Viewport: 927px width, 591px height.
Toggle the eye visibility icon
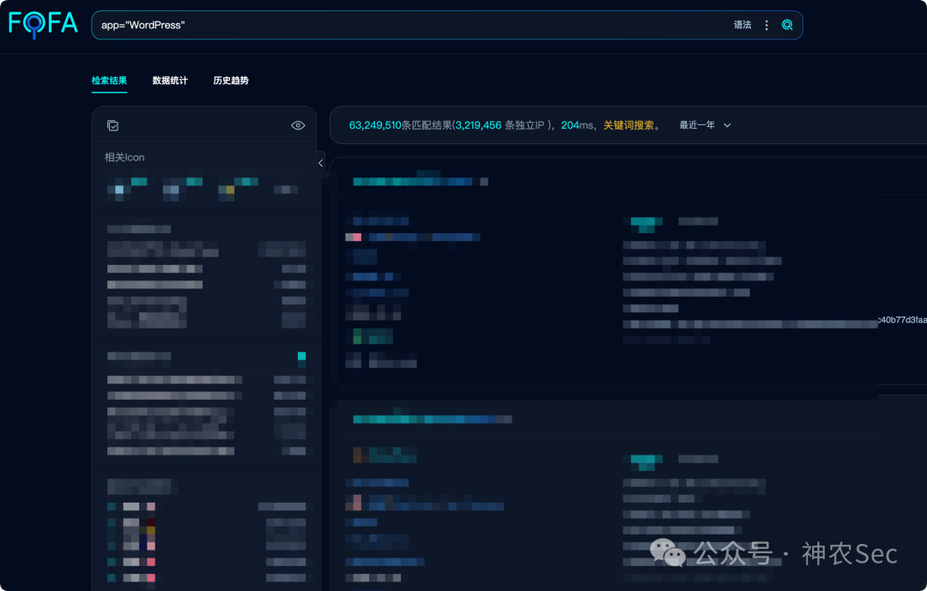click(298, 125)
